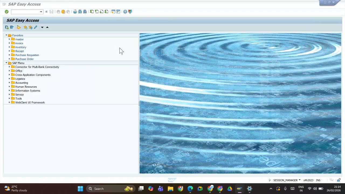This screenshot has width=345, height=194.
Task: Select the Tools tree item
Action: [x=19, y=99]
